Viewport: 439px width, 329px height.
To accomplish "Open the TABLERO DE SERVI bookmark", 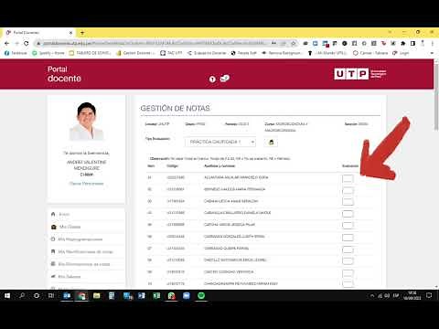I will click(x=90, y=53).
